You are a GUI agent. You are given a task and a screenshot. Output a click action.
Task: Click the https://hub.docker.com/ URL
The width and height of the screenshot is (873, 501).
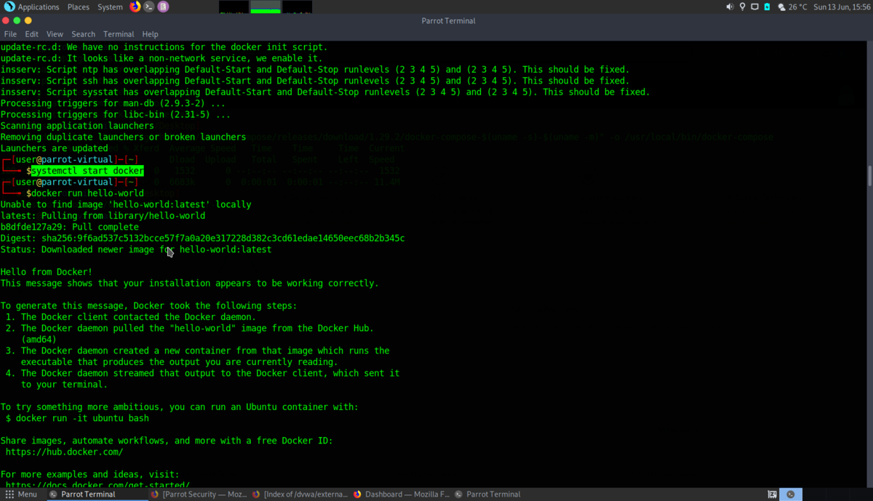tap(64, 452)
